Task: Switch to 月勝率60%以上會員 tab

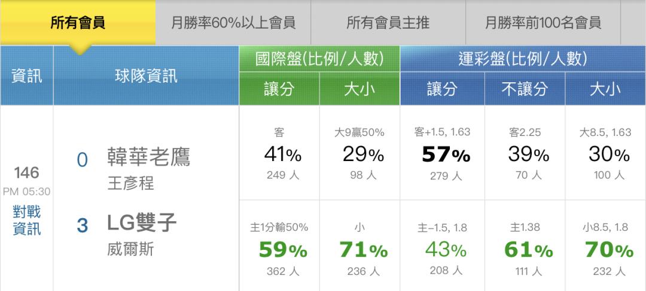Action: 233,23
